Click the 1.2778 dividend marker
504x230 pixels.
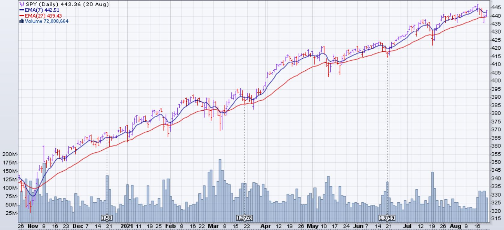[245, 218]
